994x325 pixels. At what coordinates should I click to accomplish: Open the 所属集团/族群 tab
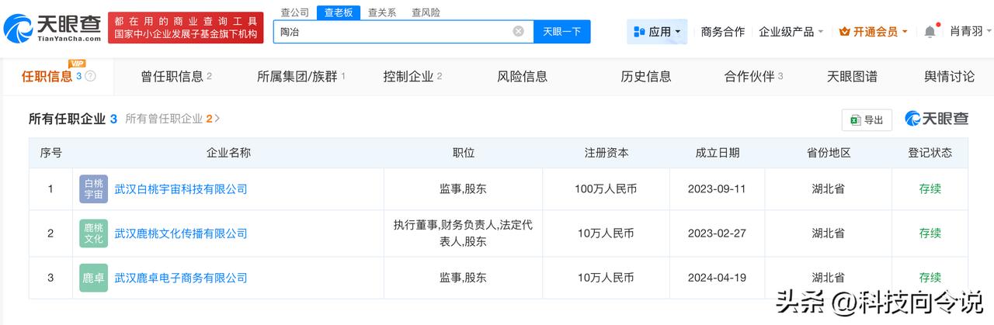point(301,76)
